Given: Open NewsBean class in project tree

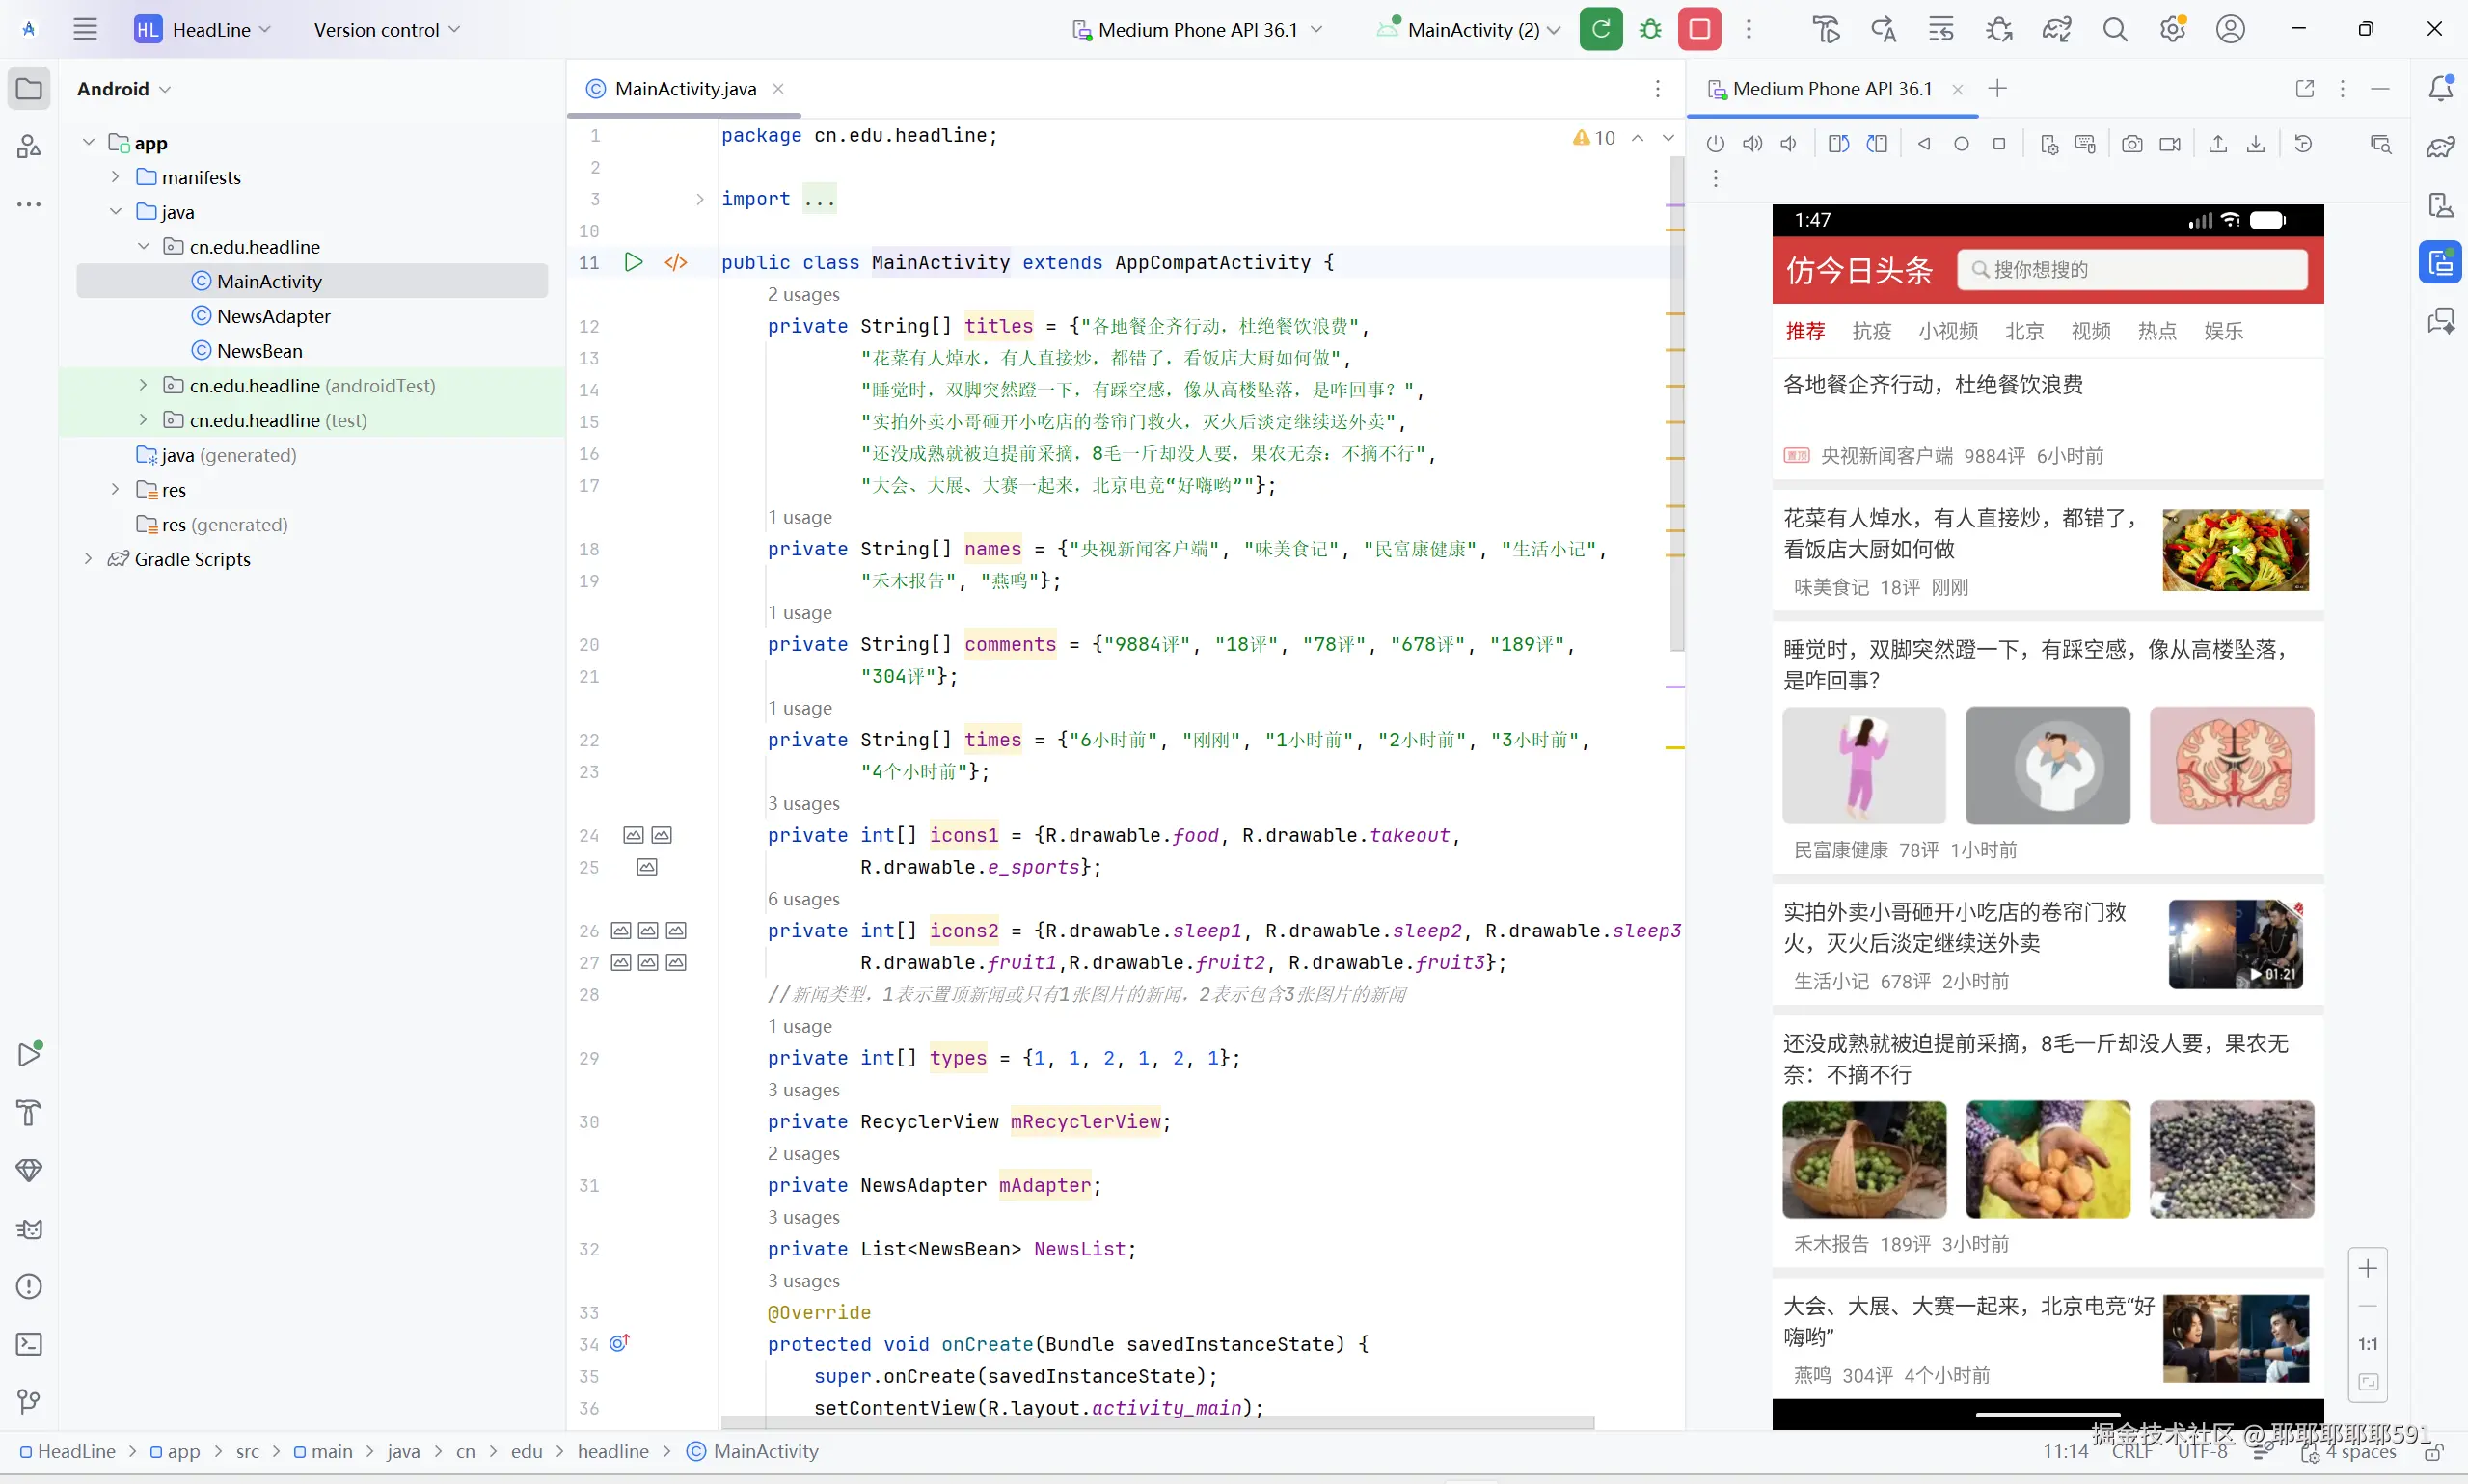Looking at the screenshot, I should click(259, 351).
